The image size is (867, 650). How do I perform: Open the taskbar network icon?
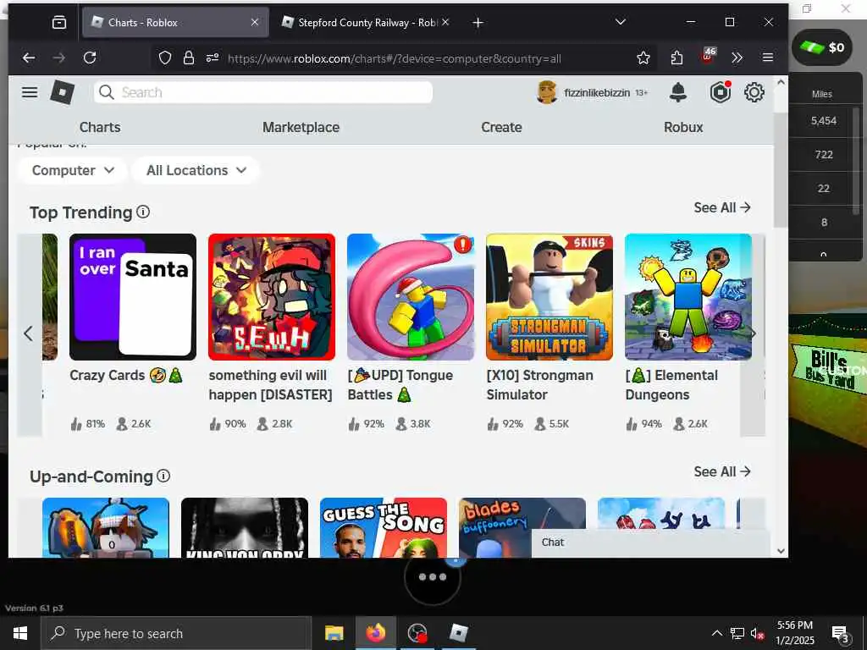[737, 633]
